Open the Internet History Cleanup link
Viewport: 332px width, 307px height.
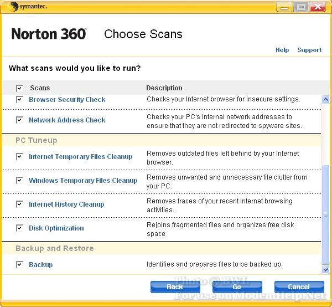66,204
